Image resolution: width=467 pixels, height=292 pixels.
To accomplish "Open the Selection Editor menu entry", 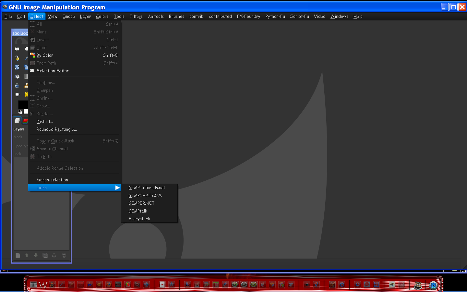I will (x=75, y=71).
